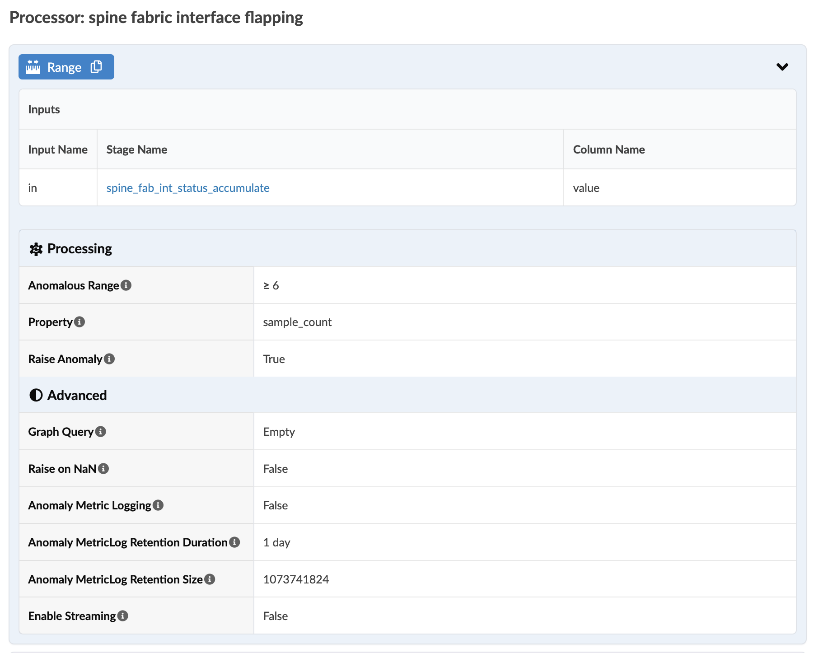Click the Range processor type icon
The image size is (814, 653).
pyautogui.click(x=33, y=67)
